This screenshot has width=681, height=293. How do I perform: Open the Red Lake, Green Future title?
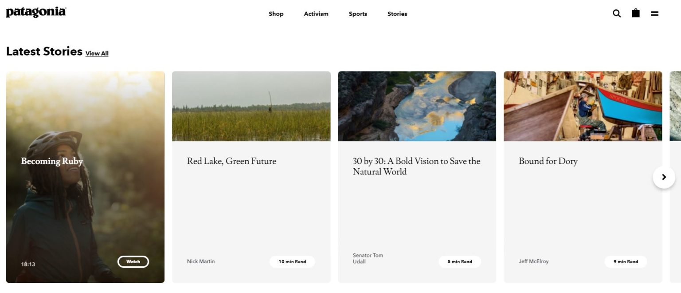pos(231,161)
